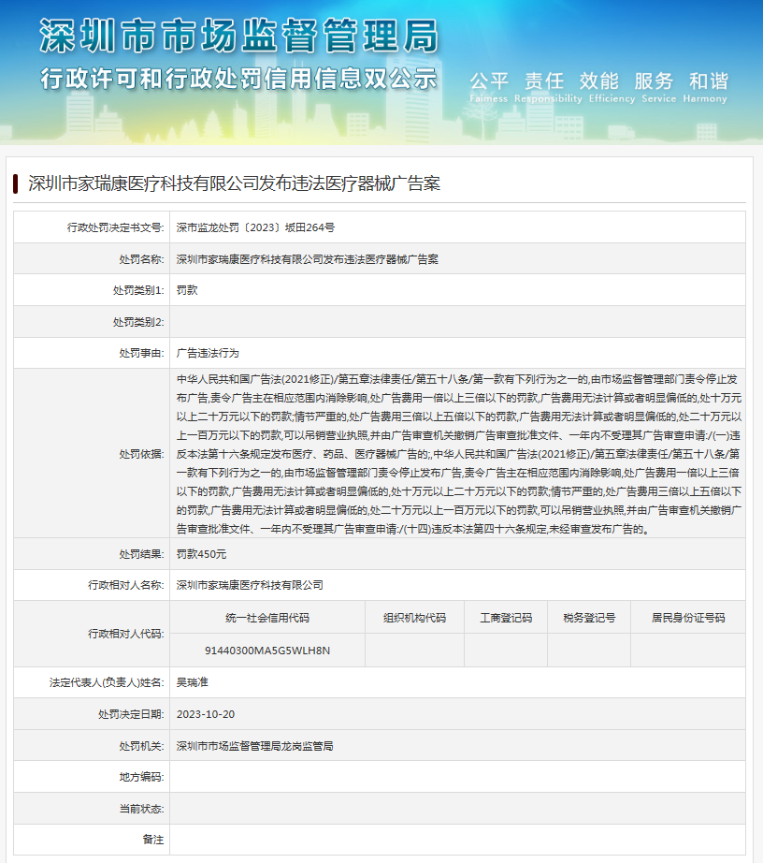Click the 深圳市市场监督管理局 banner title

coord(239,36)
